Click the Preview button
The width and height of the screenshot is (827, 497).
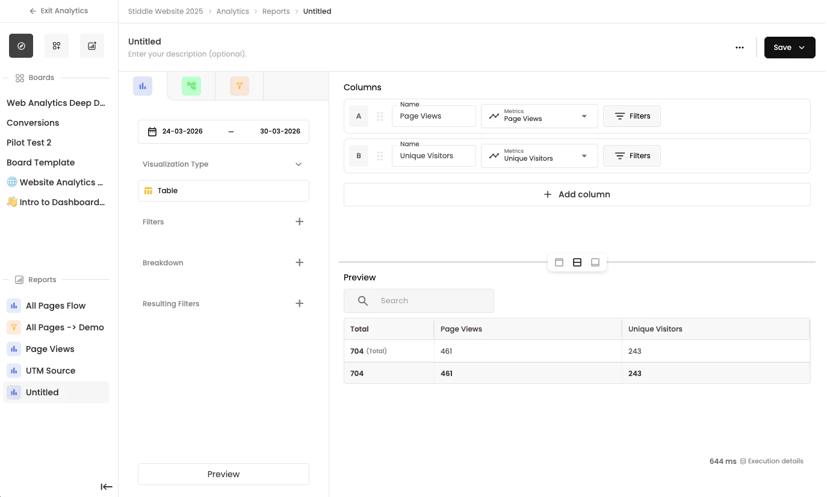[223, 474]
